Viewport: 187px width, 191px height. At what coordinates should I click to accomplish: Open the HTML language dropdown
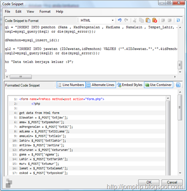tap(97, 20)
